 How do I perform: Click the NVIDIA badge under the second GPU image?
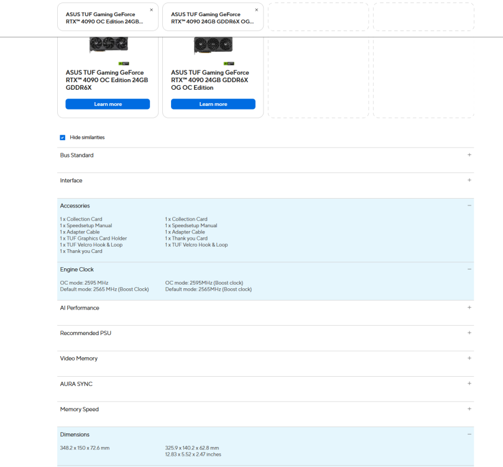pos(229,64)
